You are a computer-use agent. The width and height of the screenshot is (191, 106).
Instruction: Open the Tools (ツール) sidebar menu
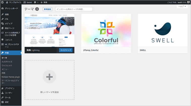pyautogui.click(x=8, y=97)
